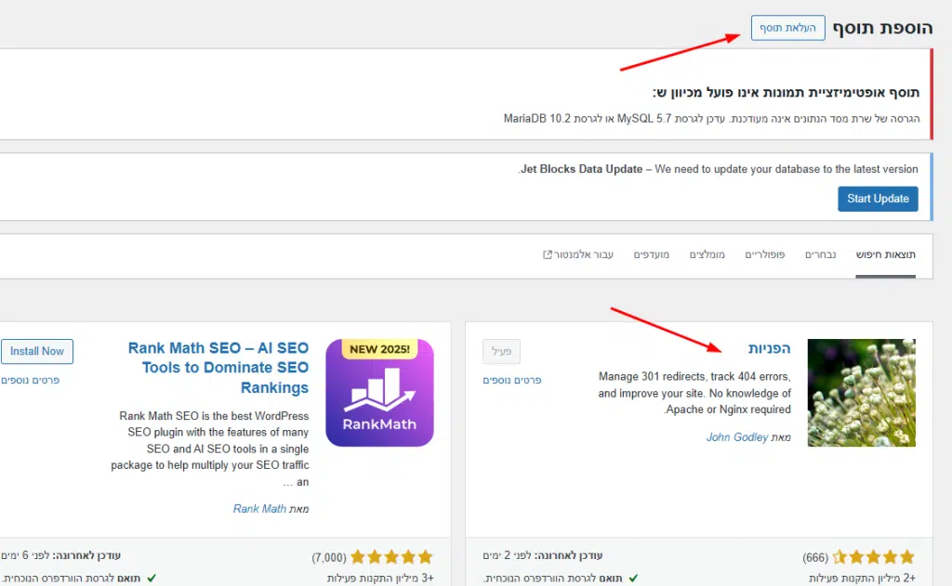Switch to the פופולריים tab

pos(765,254)
